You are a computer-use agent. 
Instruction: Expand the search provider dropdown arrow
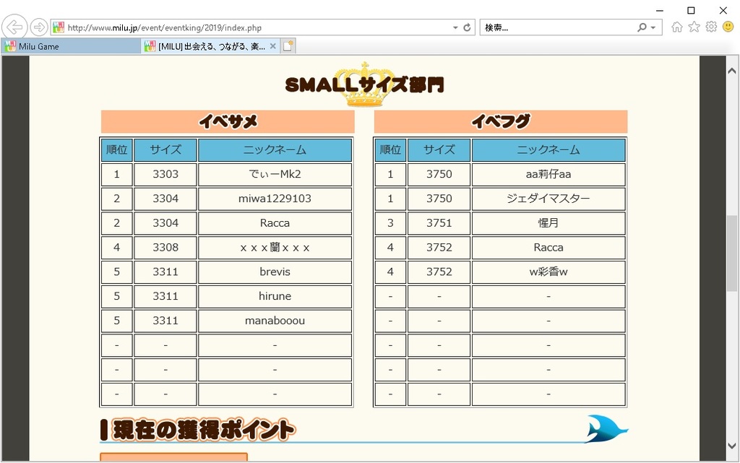click(653, 27)
